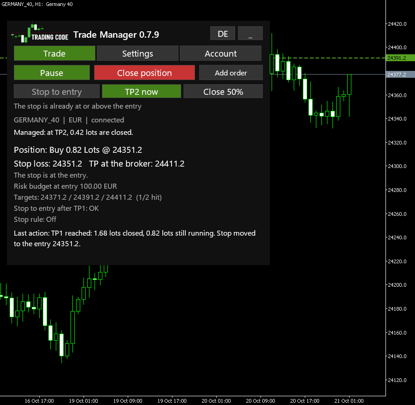This screenshot has height=405, width=415.
Task: Click the 'Stop rule: Off' text
Action: click(35, 219)
